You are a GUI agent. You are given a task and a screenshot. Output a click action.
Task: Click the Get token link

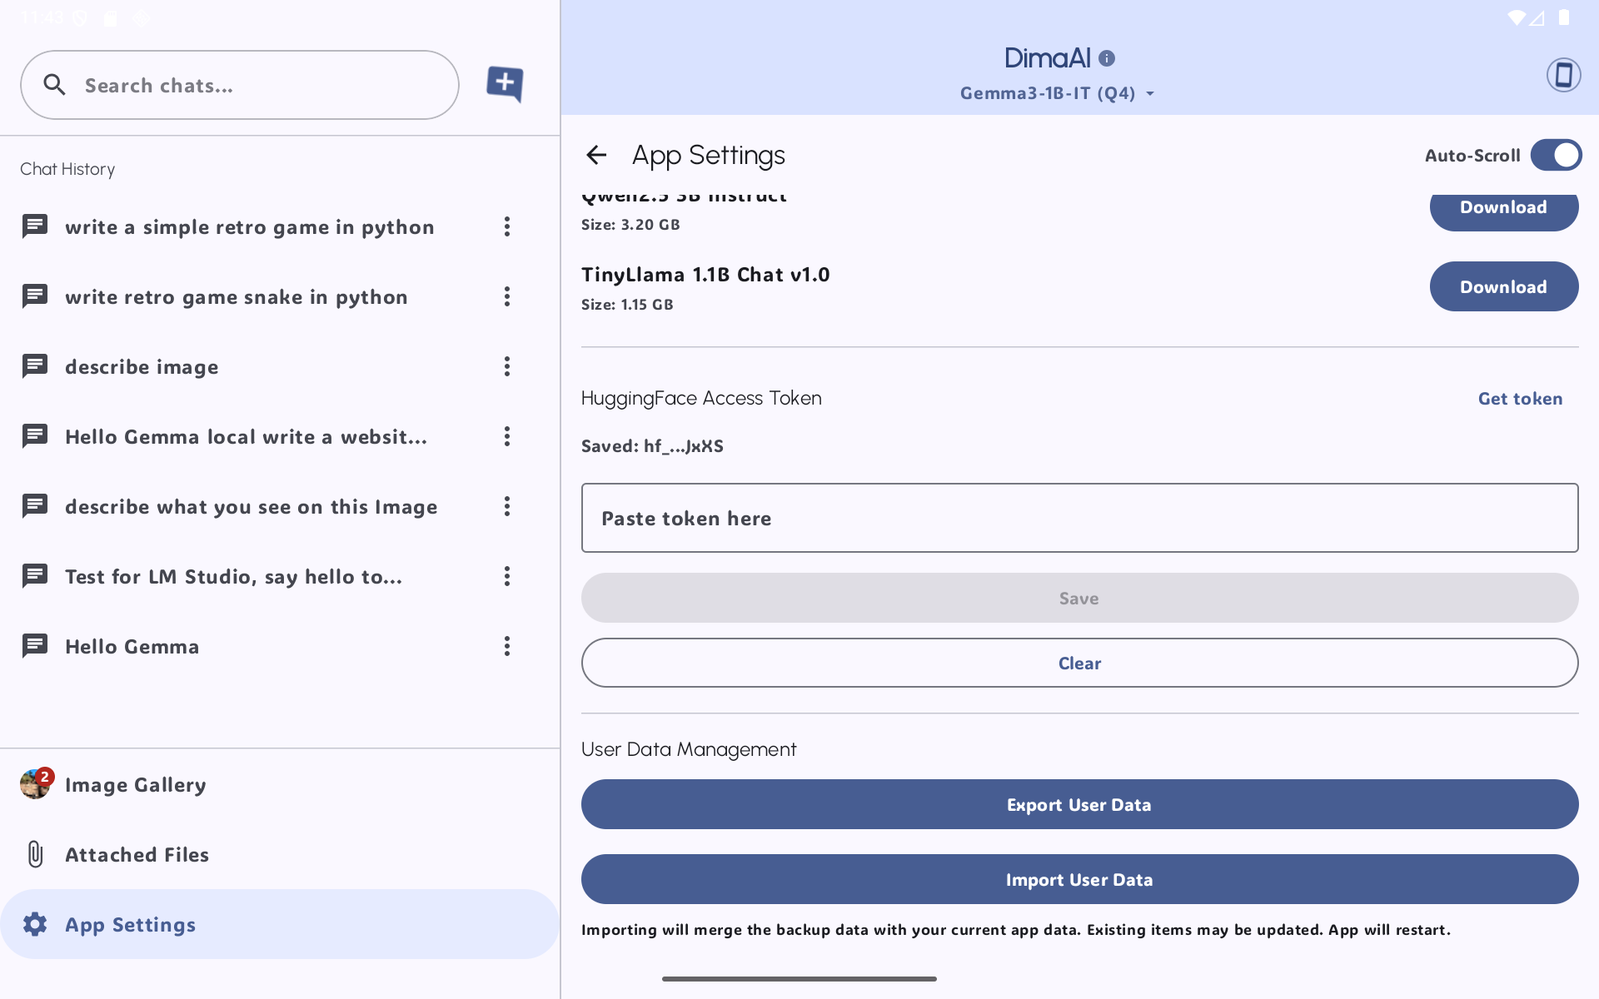pyautogui.click(x=1520, y=399)
